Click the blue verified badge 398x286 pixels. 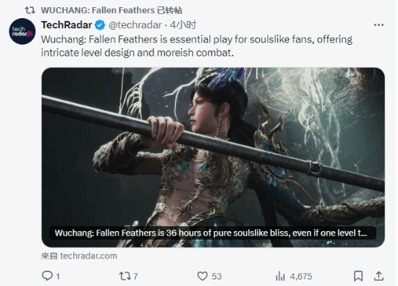[100, 25]
